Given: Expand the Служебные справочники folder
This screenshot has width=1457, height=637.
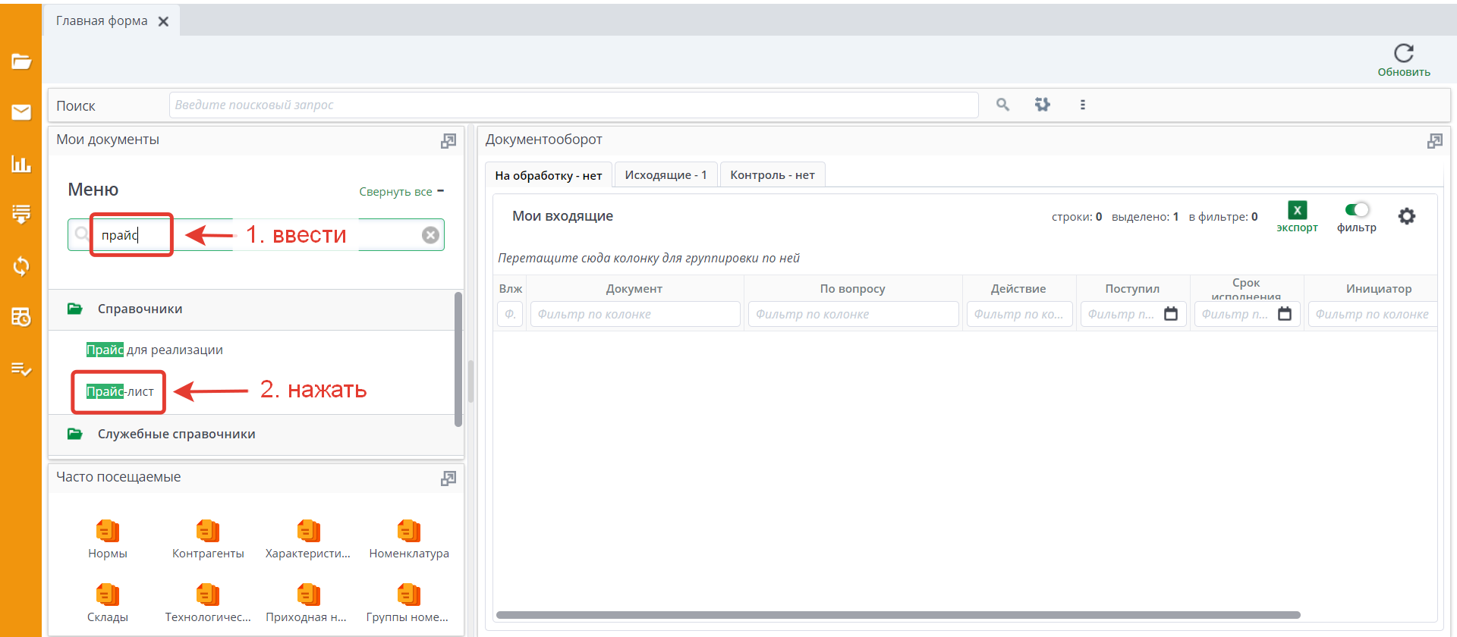Looking at the screenshot, I should (176, 435).
